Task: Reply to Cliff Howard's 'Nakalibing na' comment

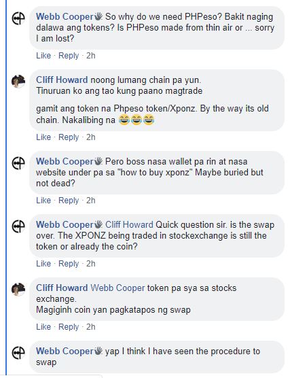Action: (x=69, y=137)
